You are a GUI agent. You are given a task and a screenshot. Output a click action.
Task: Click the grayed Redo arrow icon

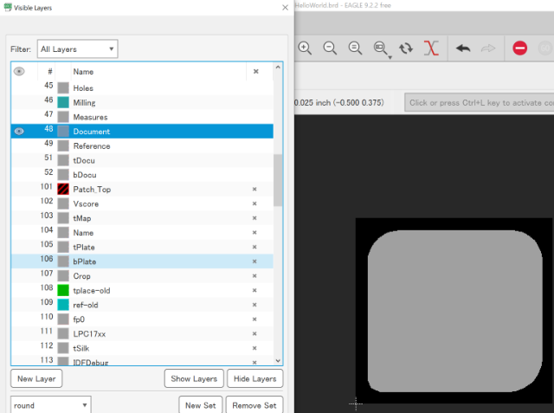pos(488,48)
